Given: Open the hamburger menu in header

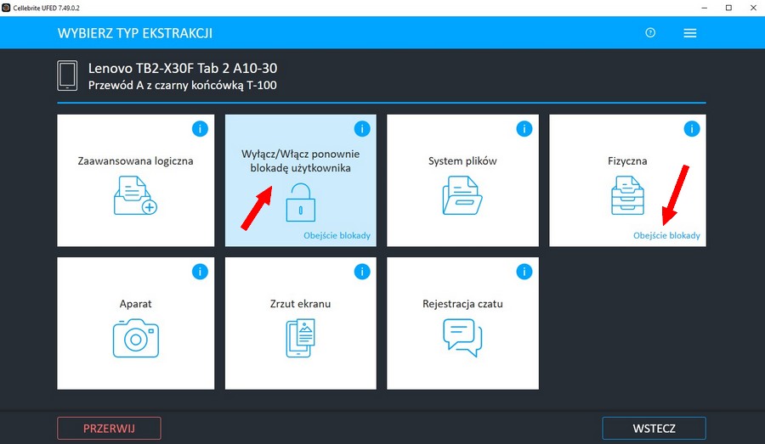Looking at the screenshot, I should coord(690,33).
